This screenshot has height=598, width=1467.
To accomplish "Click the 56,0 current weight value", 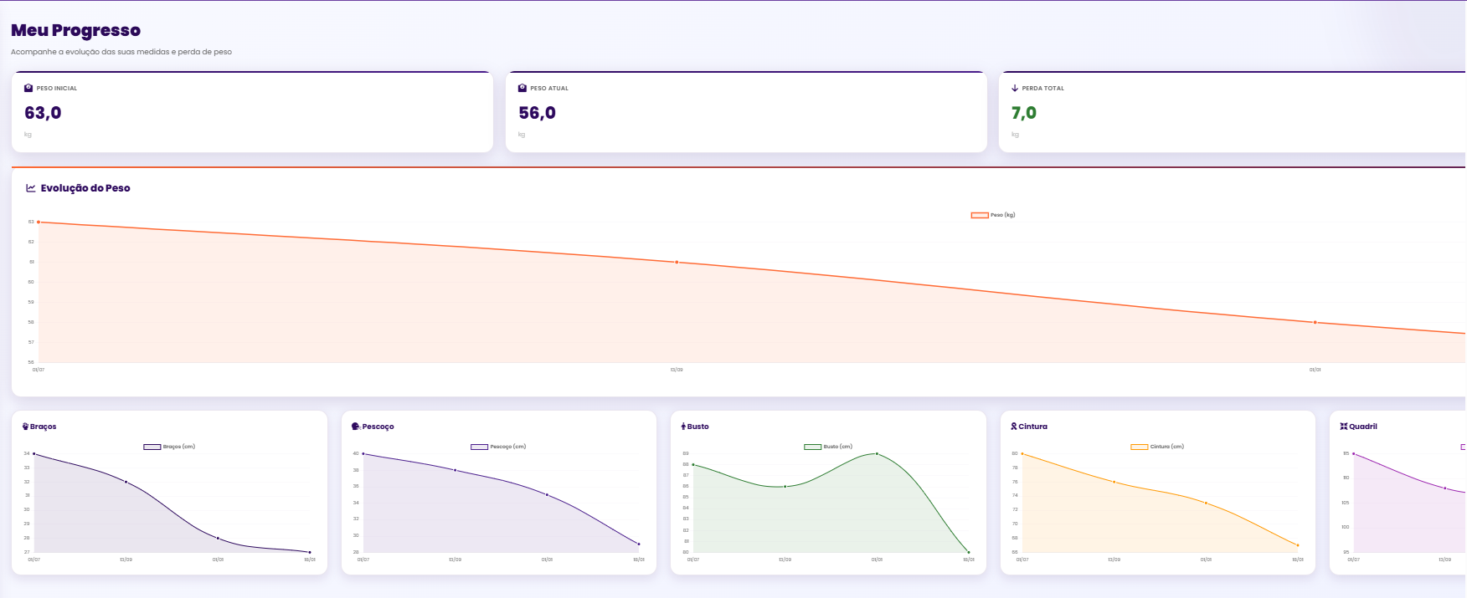I will click(x=537, y=113).
